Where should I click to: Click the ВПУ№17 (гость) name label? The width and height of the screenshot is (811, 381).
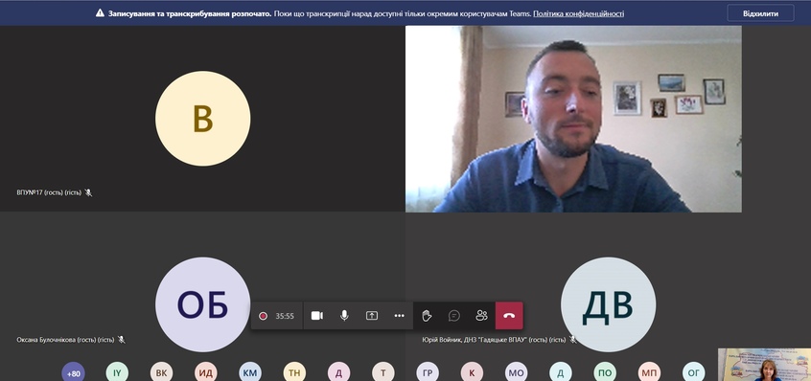click(x=49, y=192)
